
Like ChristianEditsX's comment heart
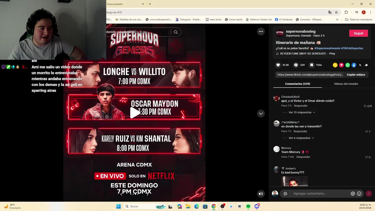coord(365,106)
